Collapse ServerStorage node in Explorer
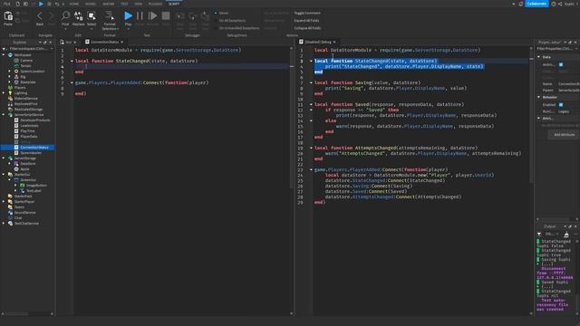 click(x=4, y=158)
